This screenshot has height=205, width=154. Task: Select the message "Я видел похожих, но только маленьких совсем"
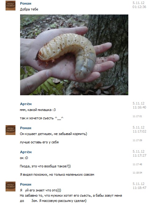coord(57,175)
